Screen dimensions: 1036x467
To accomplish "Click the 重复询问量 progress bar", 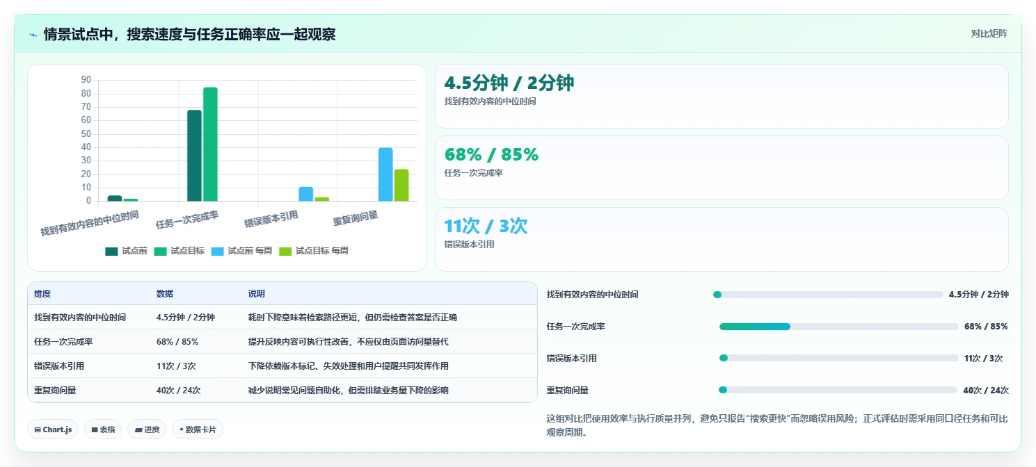I will point(838,390).
